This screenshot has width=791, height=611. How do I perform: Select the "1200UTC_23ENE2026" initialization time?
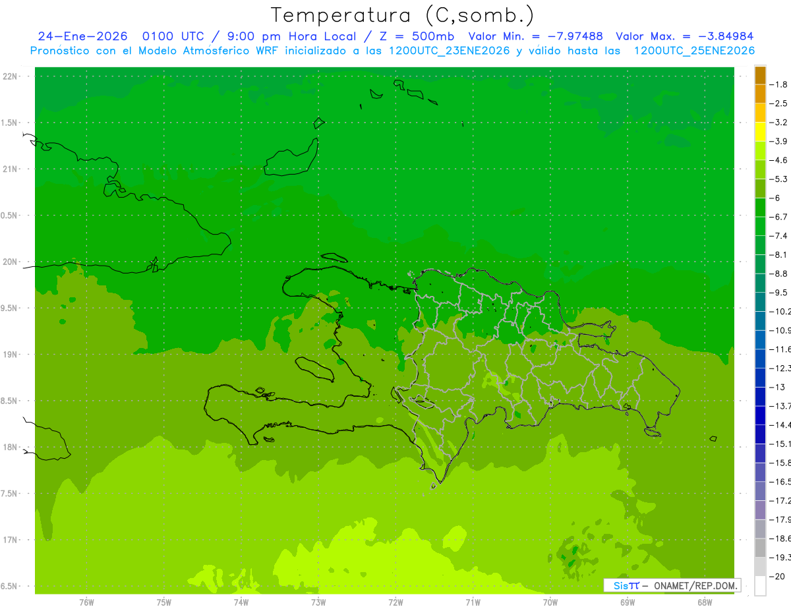point(450,51)
